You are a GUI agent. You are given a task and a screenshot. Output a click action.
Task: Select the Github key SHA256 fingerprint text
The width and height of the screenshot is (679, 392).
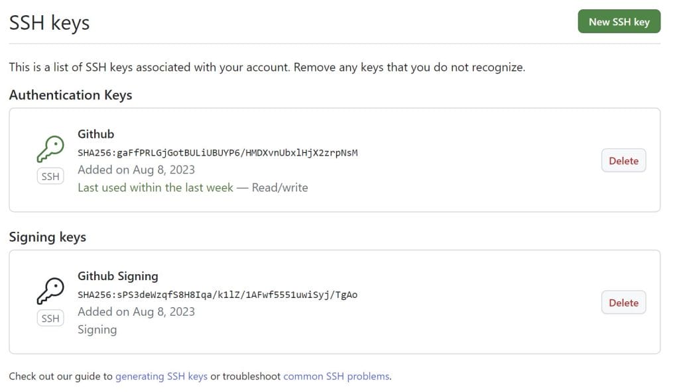(x=217, y=153)
